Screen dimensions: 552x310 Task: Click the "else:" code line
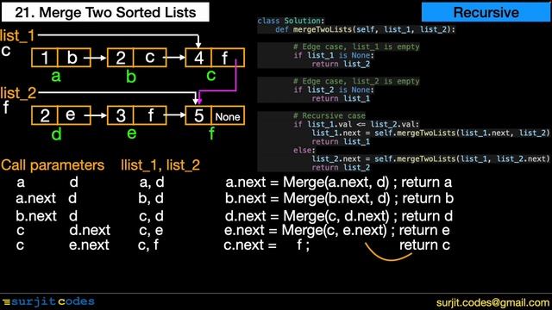304,150
